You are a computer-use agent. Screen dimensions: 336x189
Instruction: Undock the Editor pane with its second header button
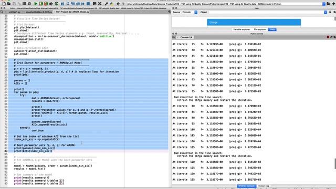click(x=4, y=8)
